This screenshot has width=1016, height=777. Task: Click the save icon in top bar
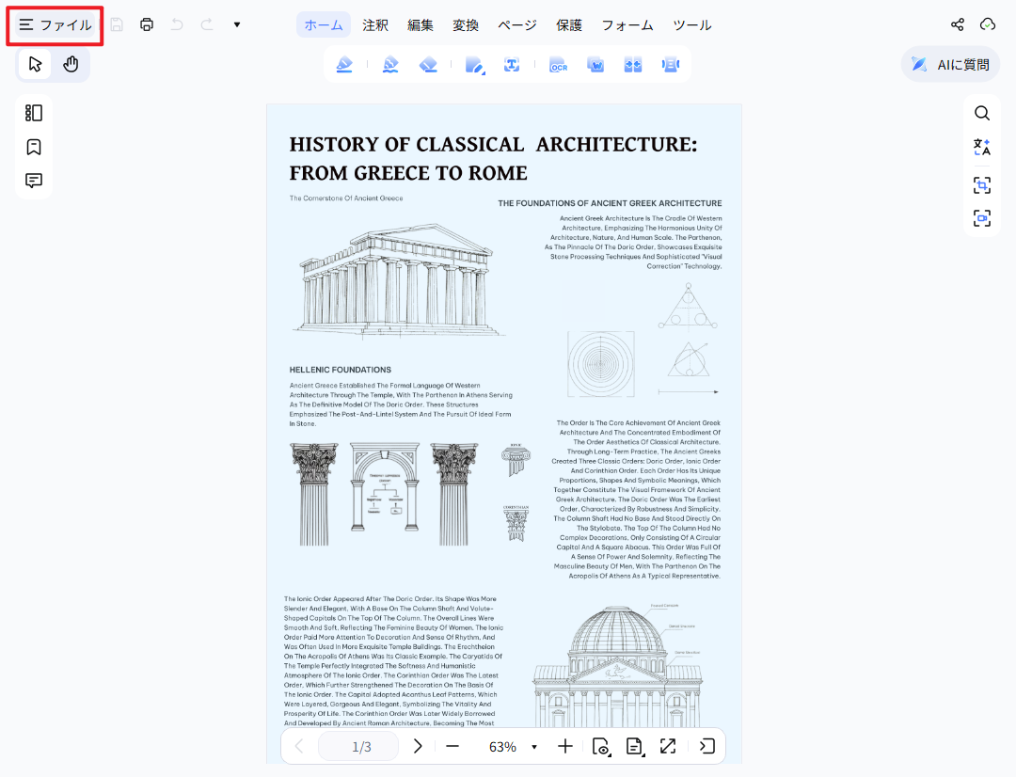[x=117, y=24]
